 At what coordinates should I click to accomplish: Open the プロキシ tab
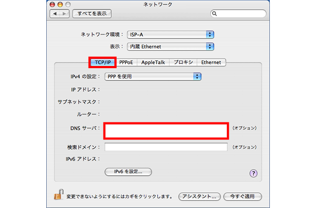183,62
